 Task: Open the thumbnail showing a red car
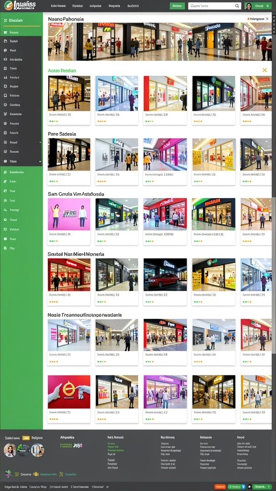(x=165, y=275)
